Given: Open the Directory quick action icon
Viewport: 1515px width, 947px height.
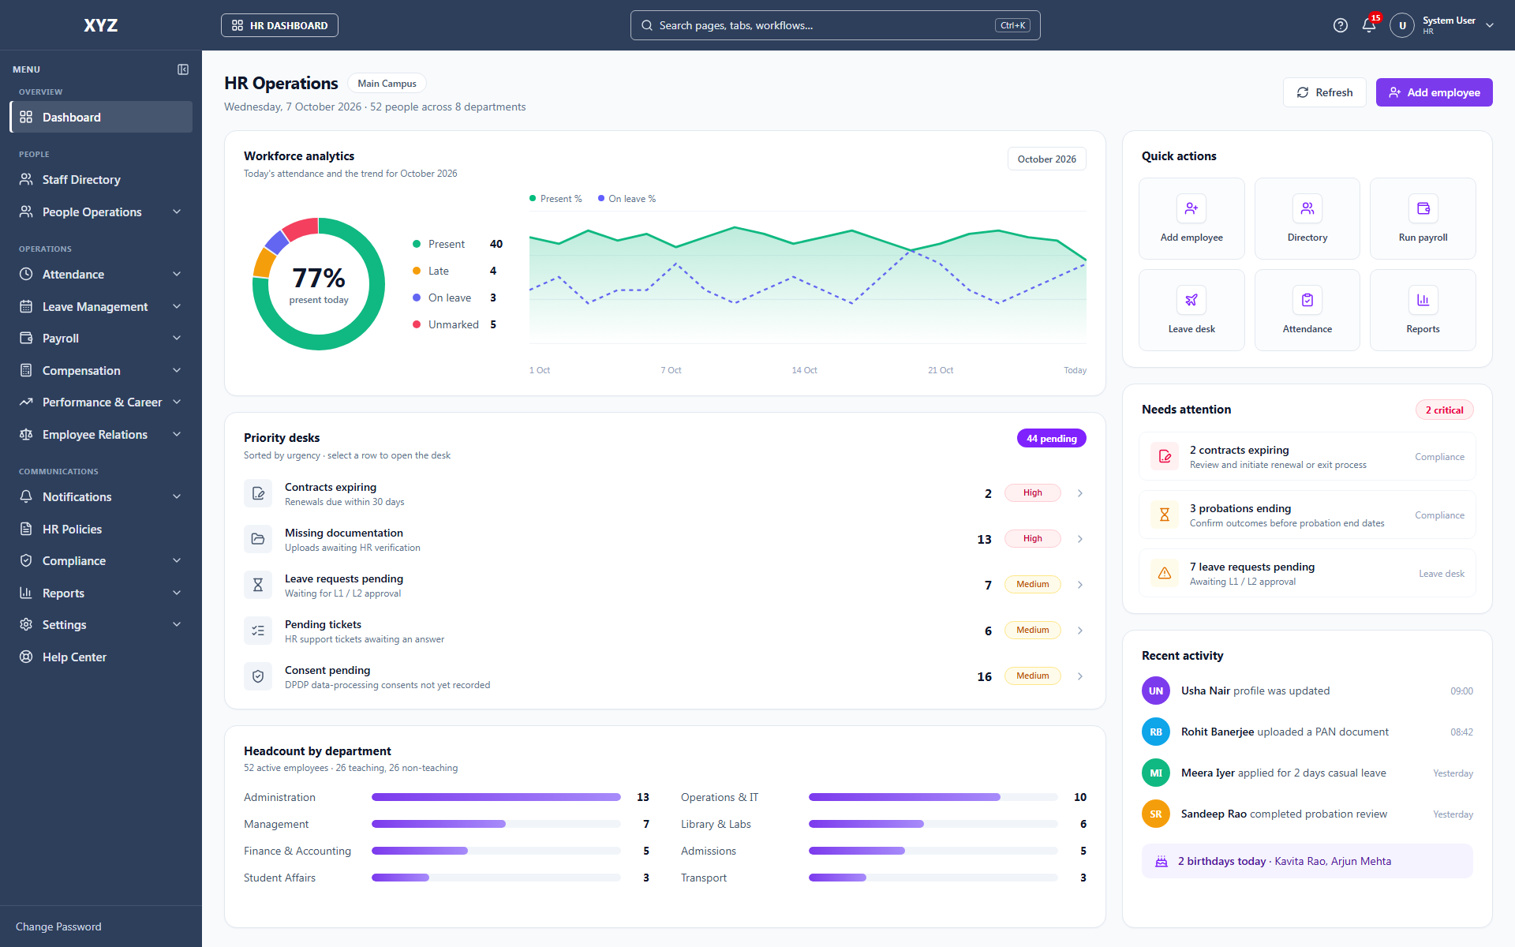Looking at the screenshot, I should (1307, 208).
